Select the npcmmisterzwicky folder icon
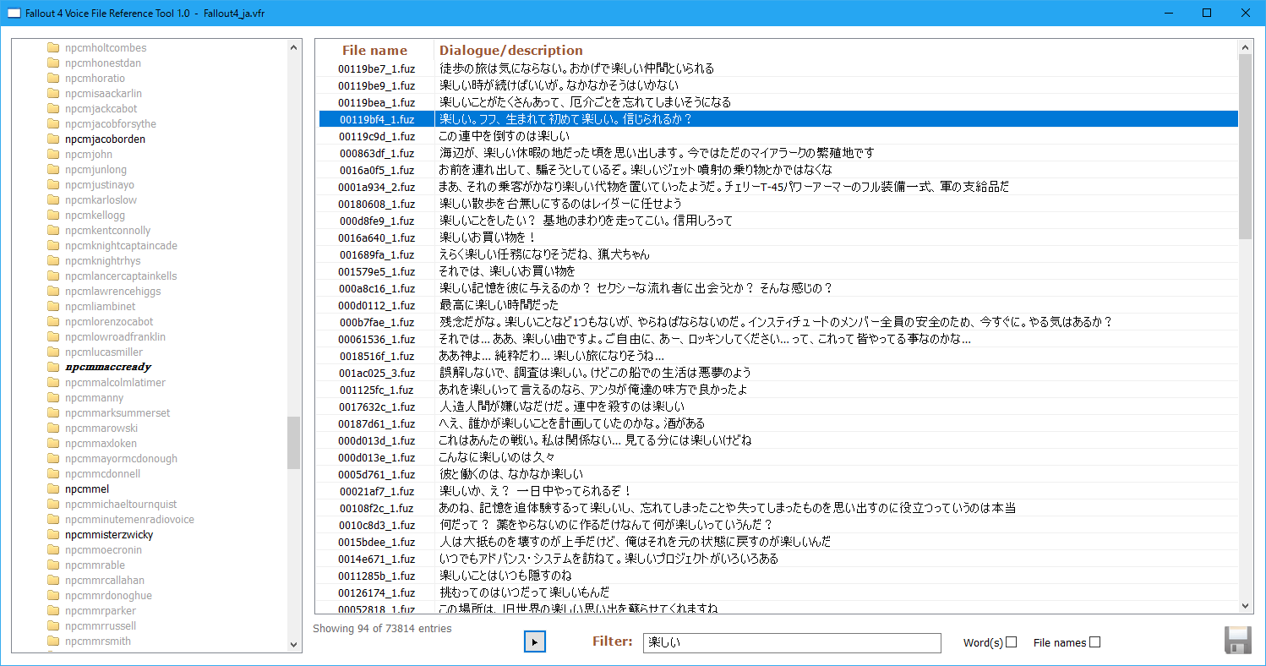 (53, 535)
